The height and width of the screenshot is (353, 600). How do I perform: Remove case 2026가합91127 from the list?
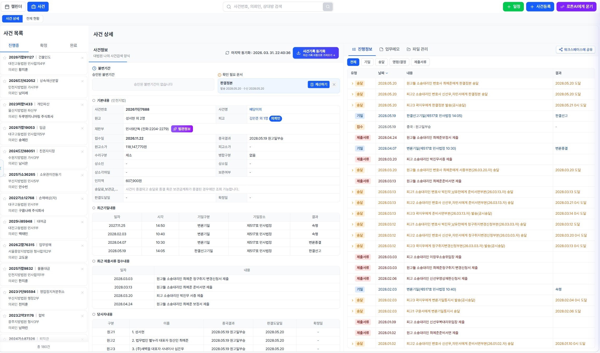point(82,58)
